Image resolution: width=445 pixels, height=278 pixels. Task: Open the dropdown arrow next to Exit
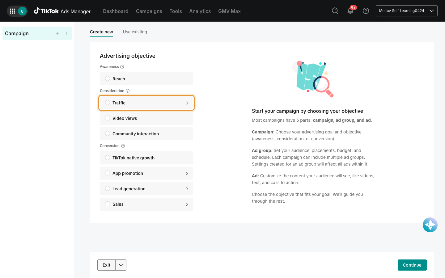tap(121, 265)
